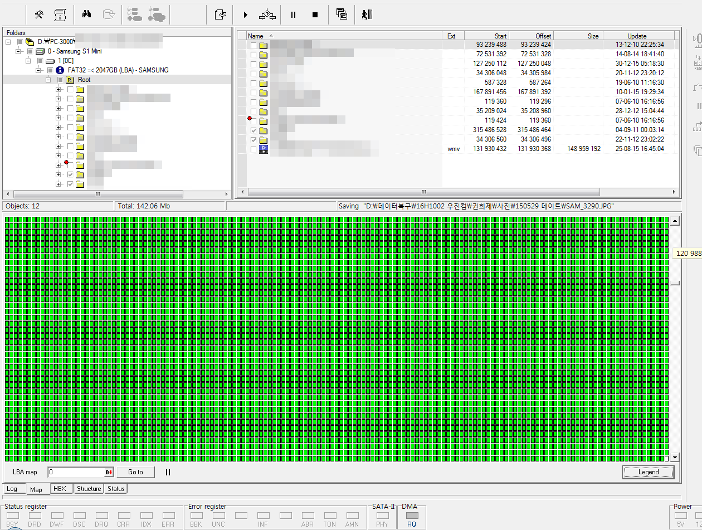Click the LBA map input field
The width and height of the screenshot is (702, 530).
point(76,472)
